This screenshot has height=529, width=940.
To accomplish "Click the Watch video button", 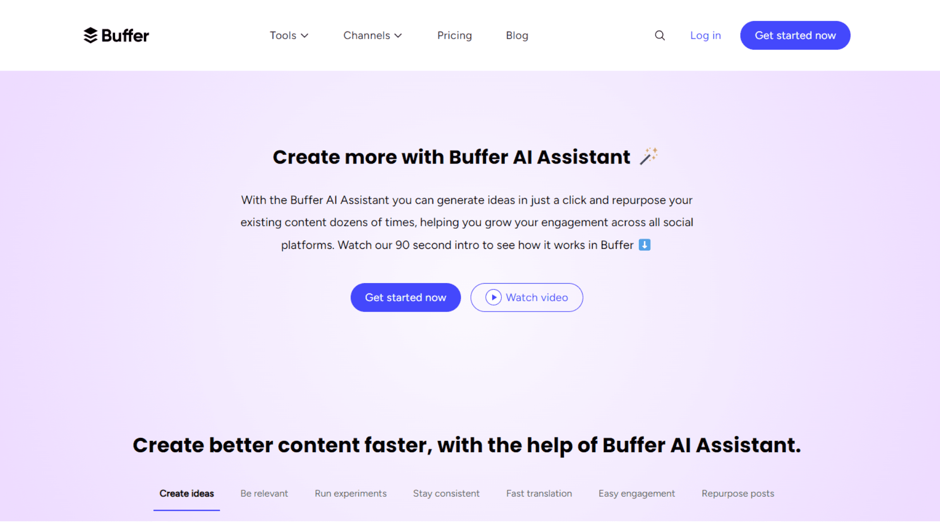I will pyautogui.click(x=526, y=296).
